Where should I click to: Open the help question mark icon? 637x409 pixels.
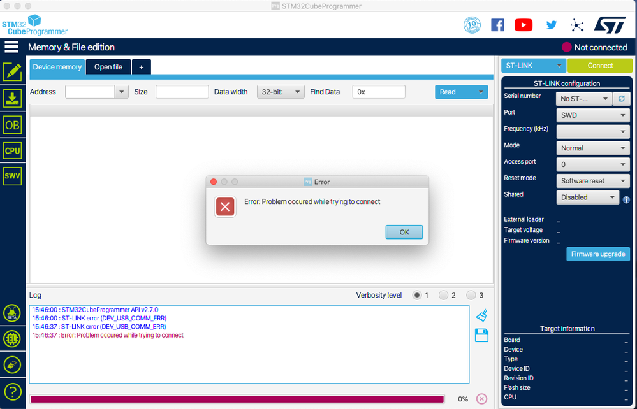(x=12, y=392)
